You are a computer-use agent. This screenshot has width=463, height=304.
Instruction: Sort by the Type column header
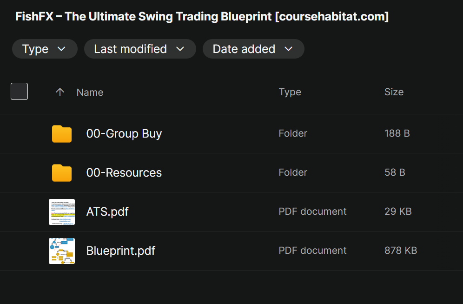pos(290,92)
